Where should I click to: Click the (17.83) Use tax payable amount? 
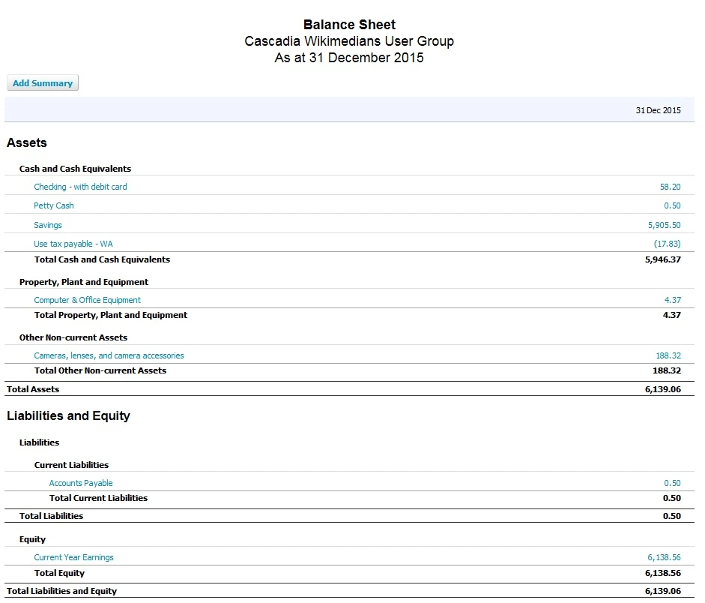(x=667, y=244)
